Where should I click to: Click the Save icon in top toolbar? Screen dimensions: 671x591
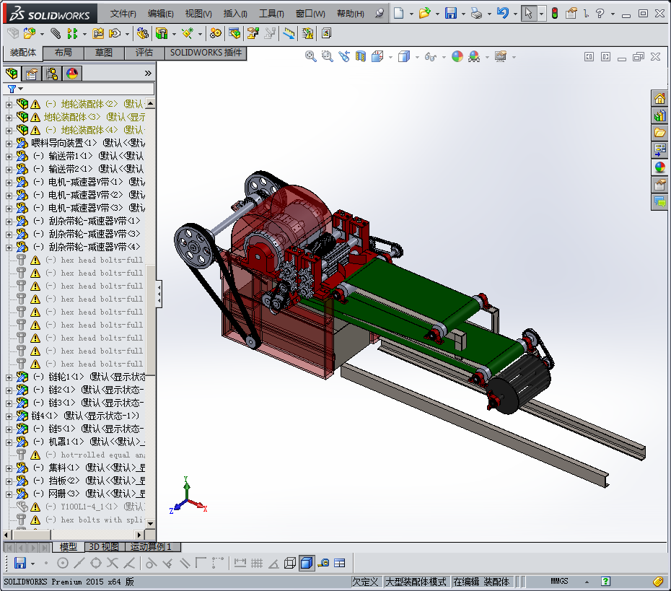click(x=451, y=13)
